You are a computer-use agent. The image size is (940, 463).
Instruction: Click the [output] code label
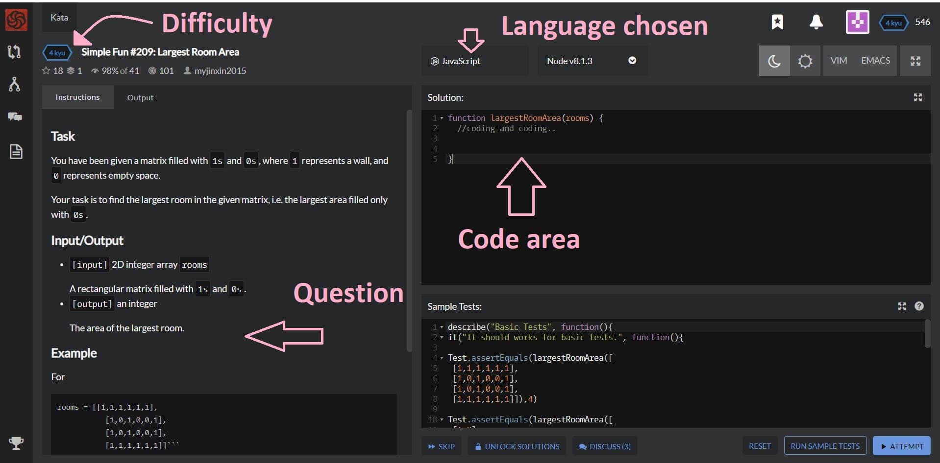92,304
